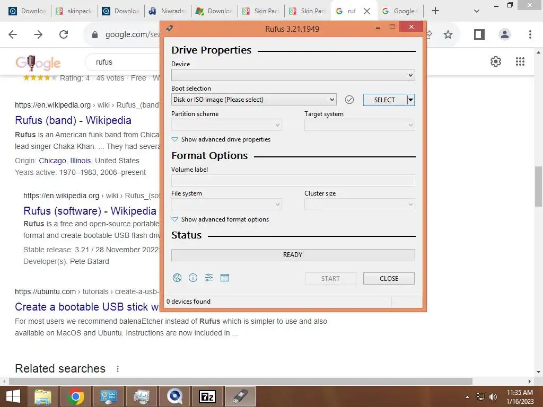Click the Google logo on search page
The width and height of the screenshot is (543, 407).
38,63
